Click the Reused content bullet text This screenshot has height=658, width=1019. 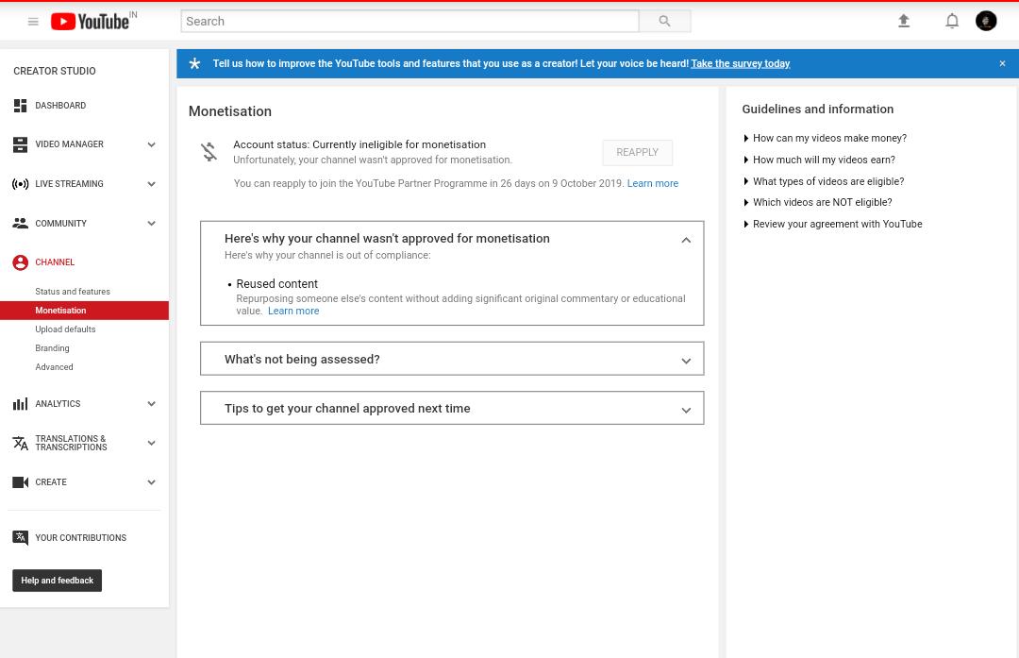click(276, 283)
